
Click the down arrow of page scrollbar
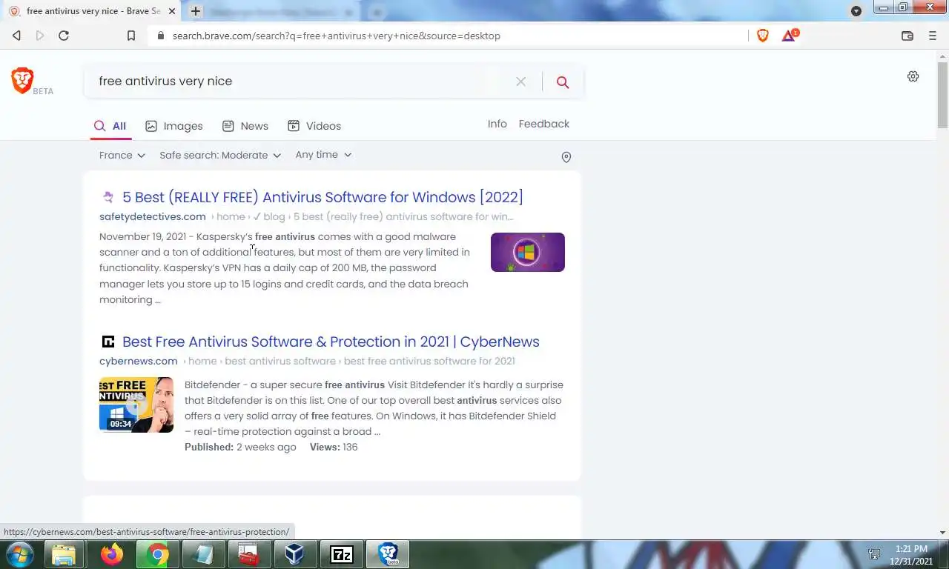tap(942, 532)
